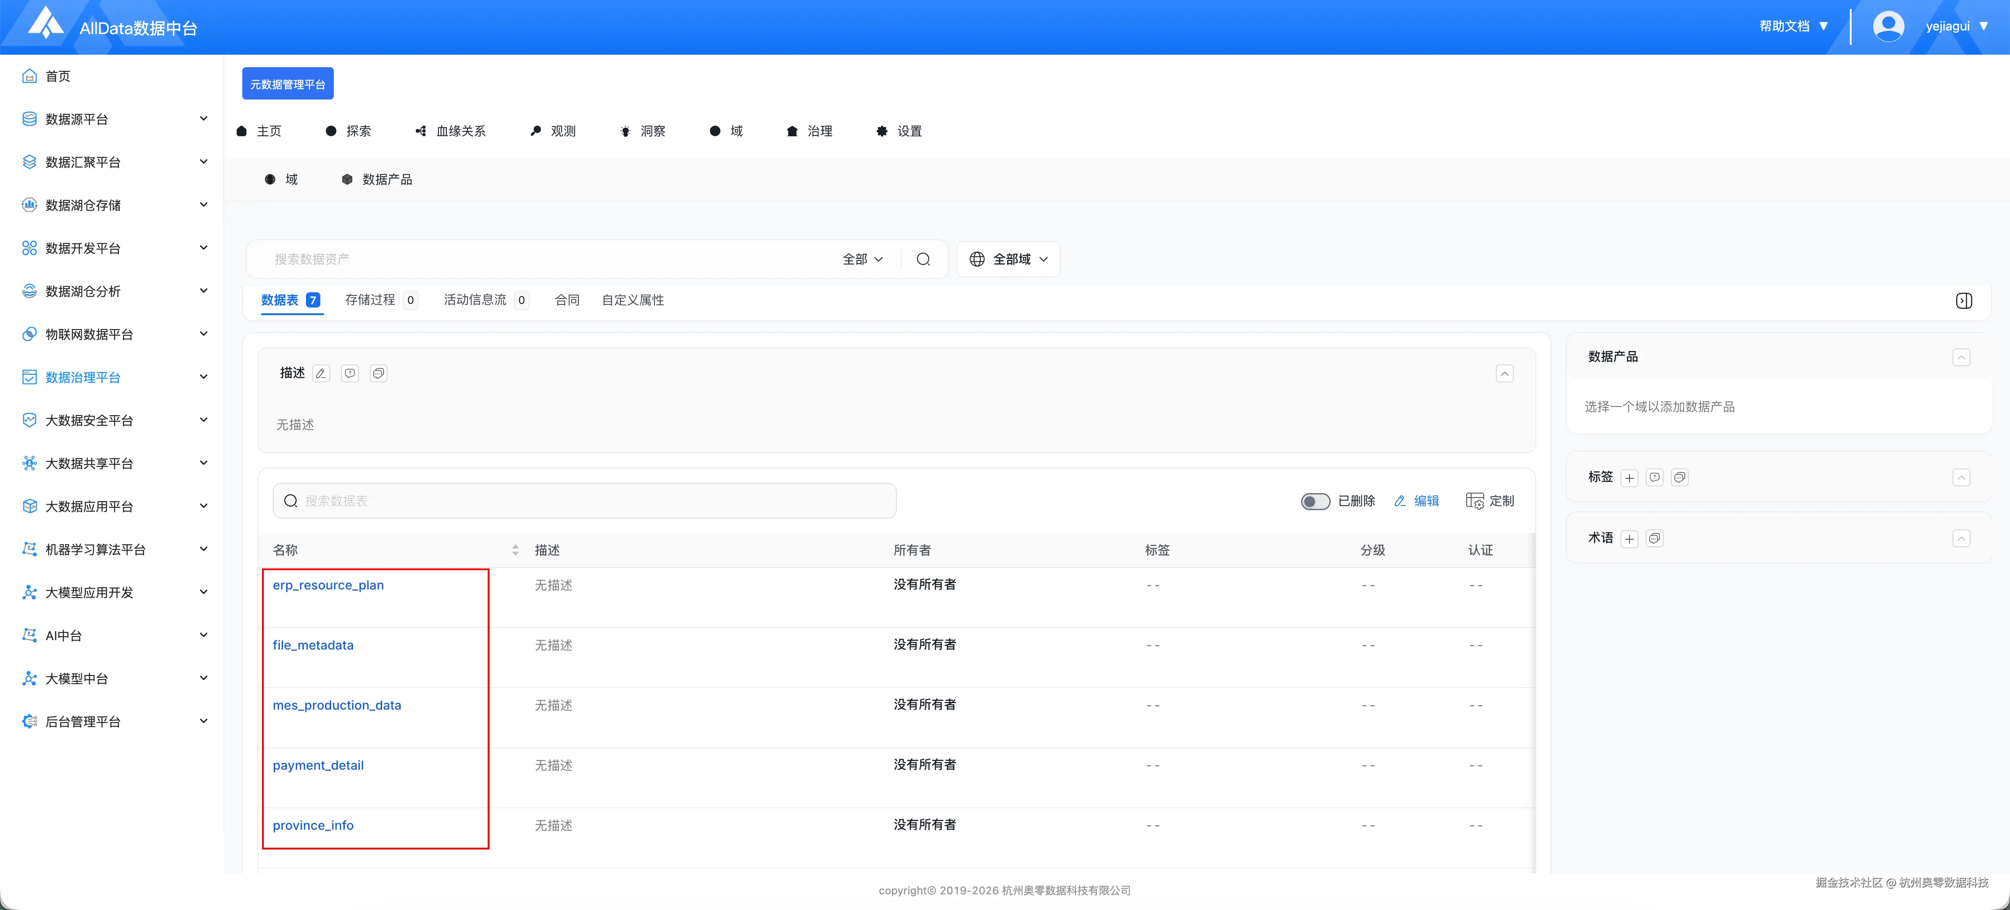Image resolution: width=2010 pixels, height=910 pixels.
Task: Open the 全部域 domain dropdown
Action: (x=1008, y=259)
